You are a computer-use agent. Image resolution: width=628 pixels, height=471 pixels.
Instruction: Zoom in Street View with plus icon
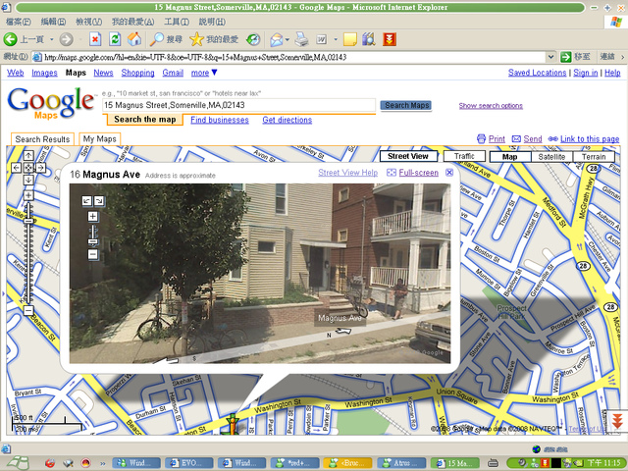pyautogui.click(x=93, y=217)
